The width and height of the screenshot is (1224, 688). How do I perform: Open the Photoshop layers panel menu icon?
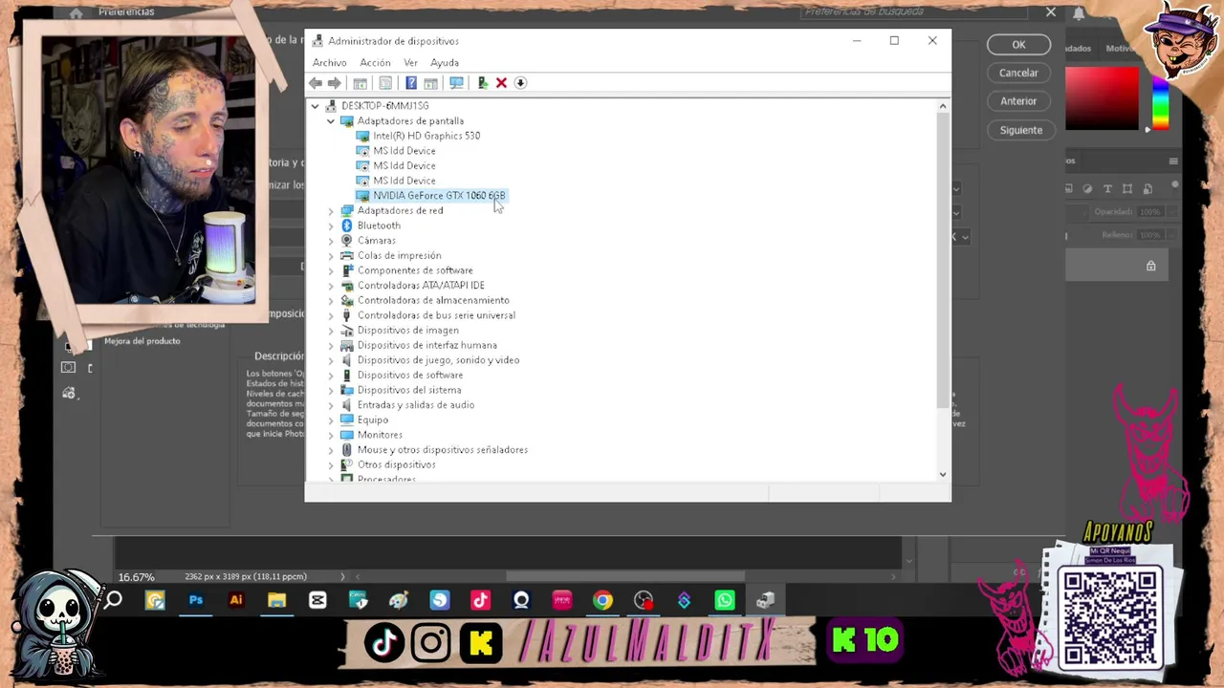click(1173, 161)
